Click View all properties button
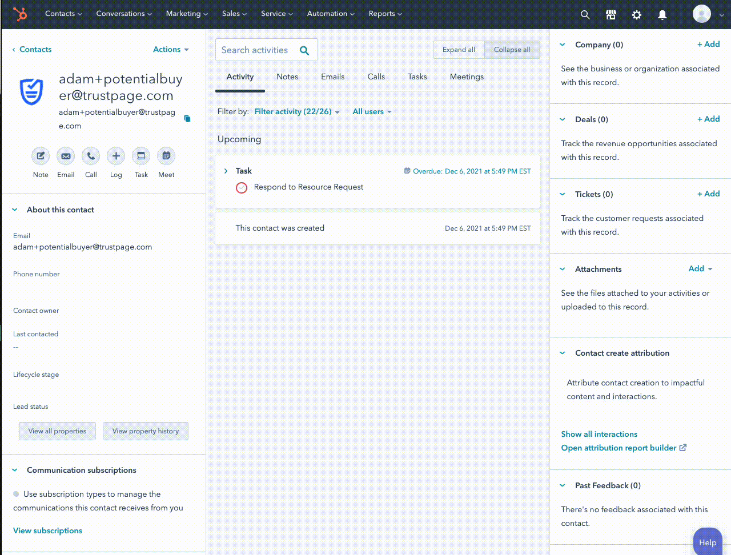 pyautogui.click(x=58, y=431)
